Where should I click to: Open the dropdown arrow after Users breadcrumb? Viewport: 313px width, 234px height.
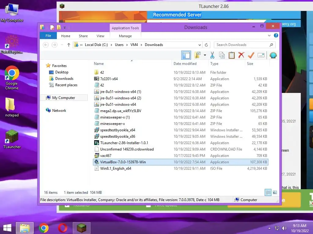pos(127,45)
